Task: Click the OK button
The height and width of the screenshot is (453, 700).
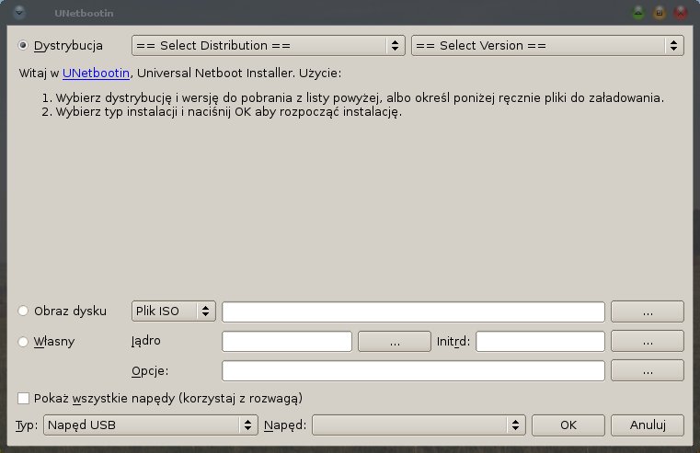Action: click(568, 425)
